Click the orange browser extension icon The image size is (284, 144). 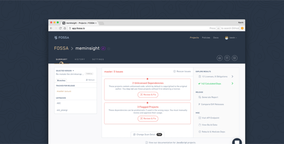(242, 28)
